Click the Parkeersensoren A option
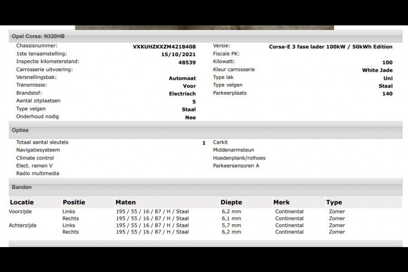This screenshot has height=272, width=408. [x=236, y=166]
